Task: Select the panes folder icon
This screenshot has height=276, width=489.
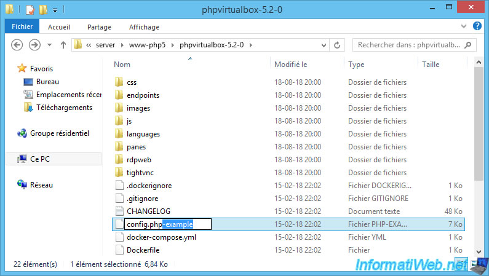Action: 119,146
